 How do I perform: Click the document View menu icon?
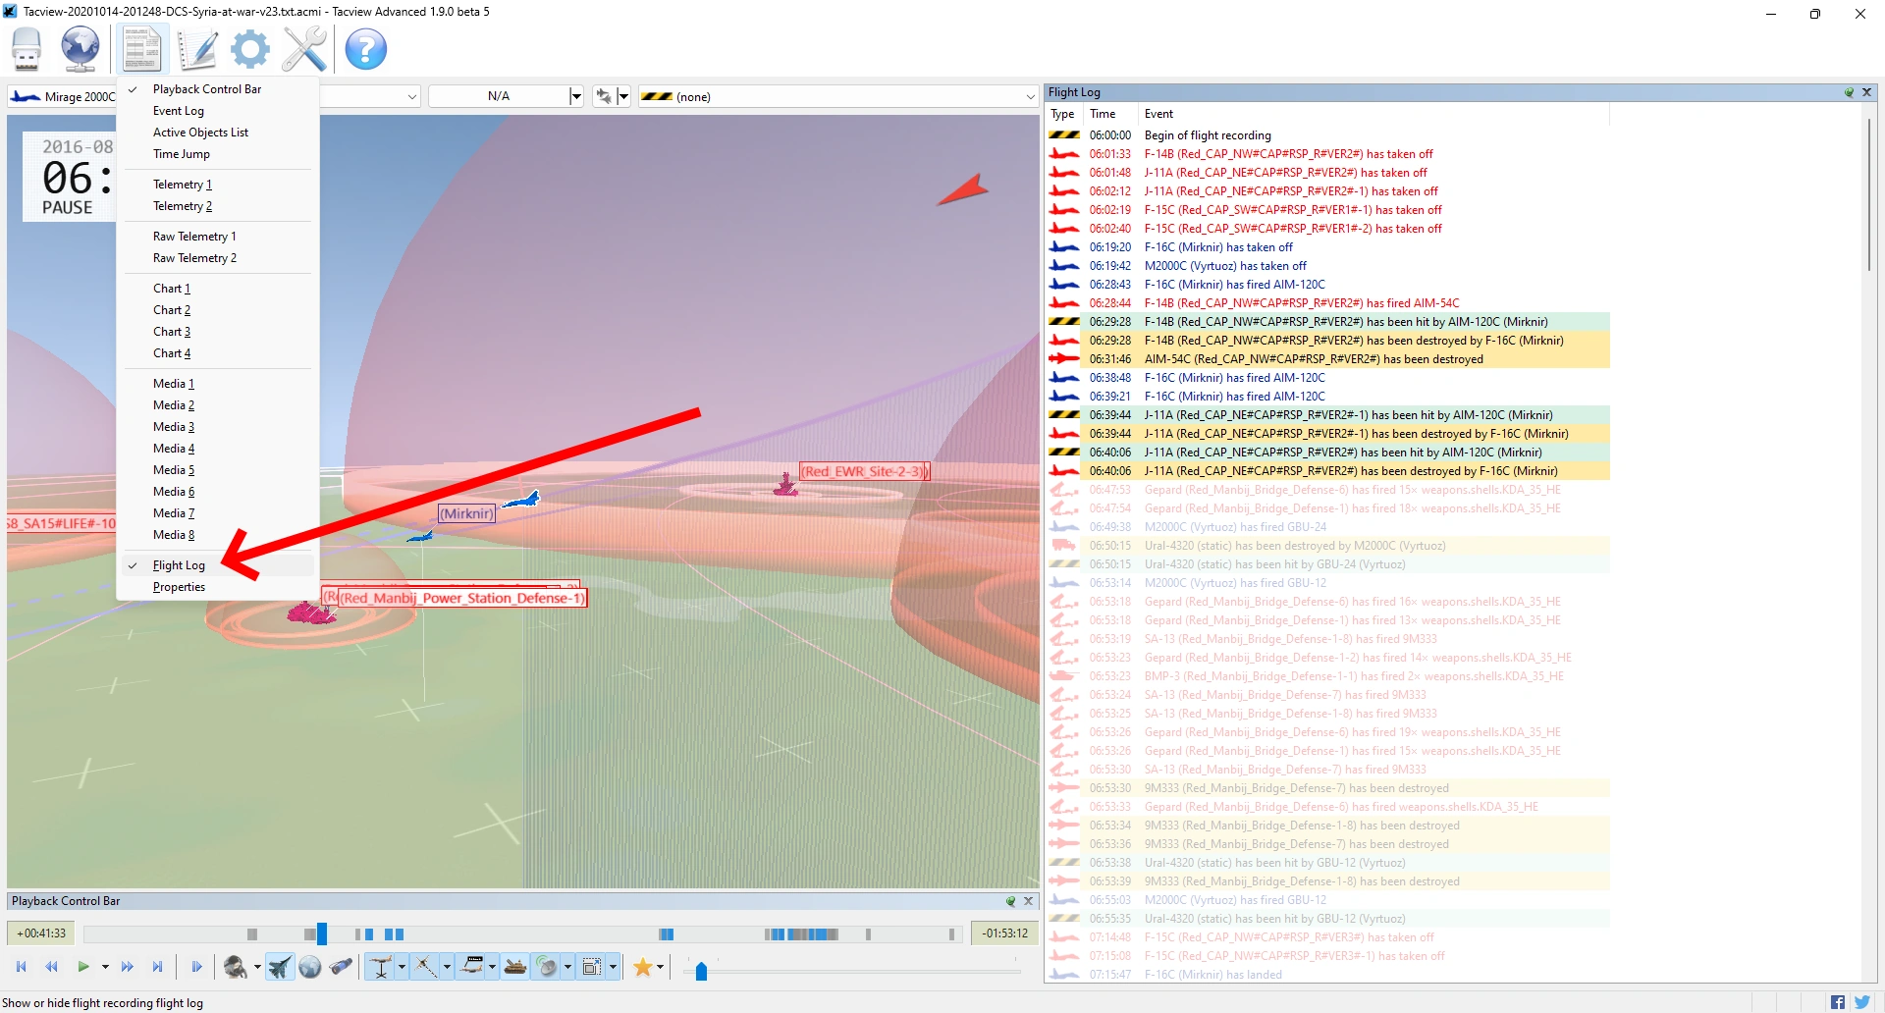(x=141, y=49)
